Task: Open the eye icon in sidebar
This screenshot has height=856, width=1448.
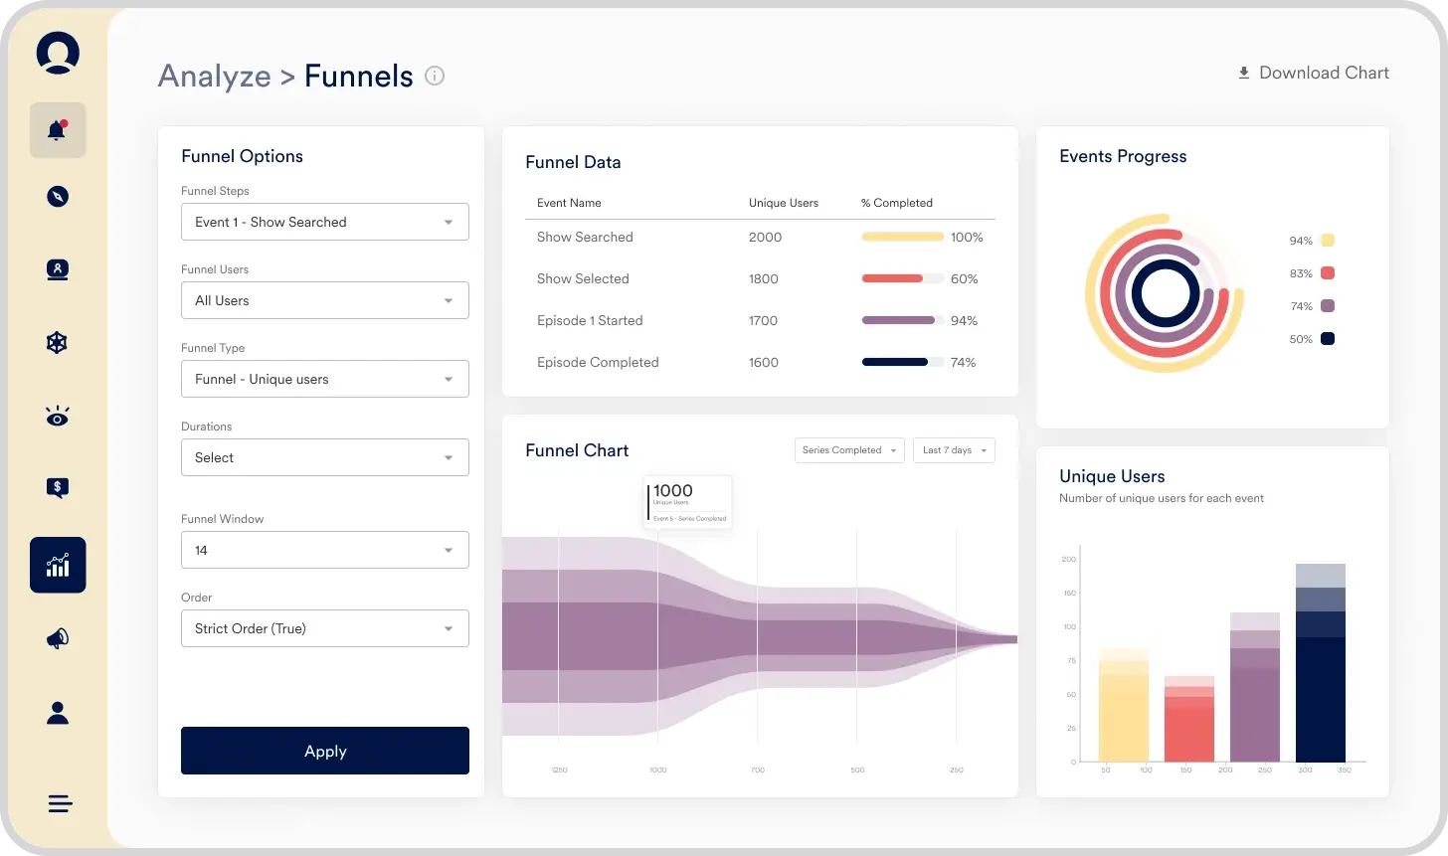Action: point(58,418)
